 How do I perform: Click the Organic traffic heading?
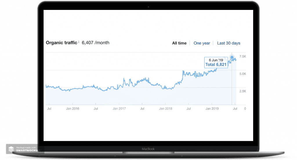61,43
